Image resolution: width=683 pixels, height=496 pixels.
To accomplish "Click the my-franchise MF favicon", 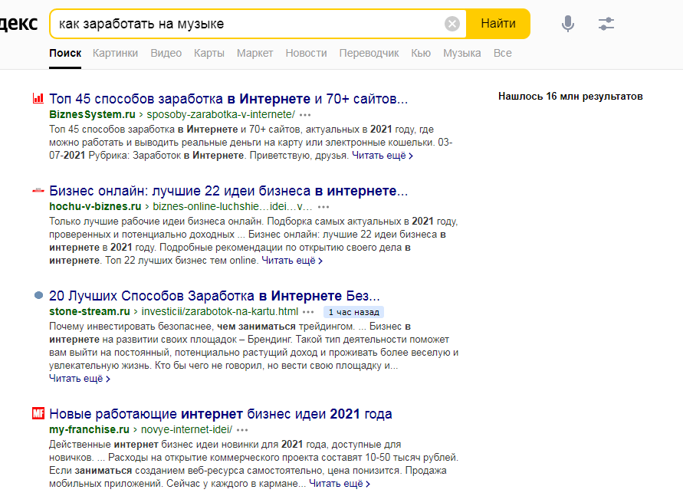I will (38, 413).
